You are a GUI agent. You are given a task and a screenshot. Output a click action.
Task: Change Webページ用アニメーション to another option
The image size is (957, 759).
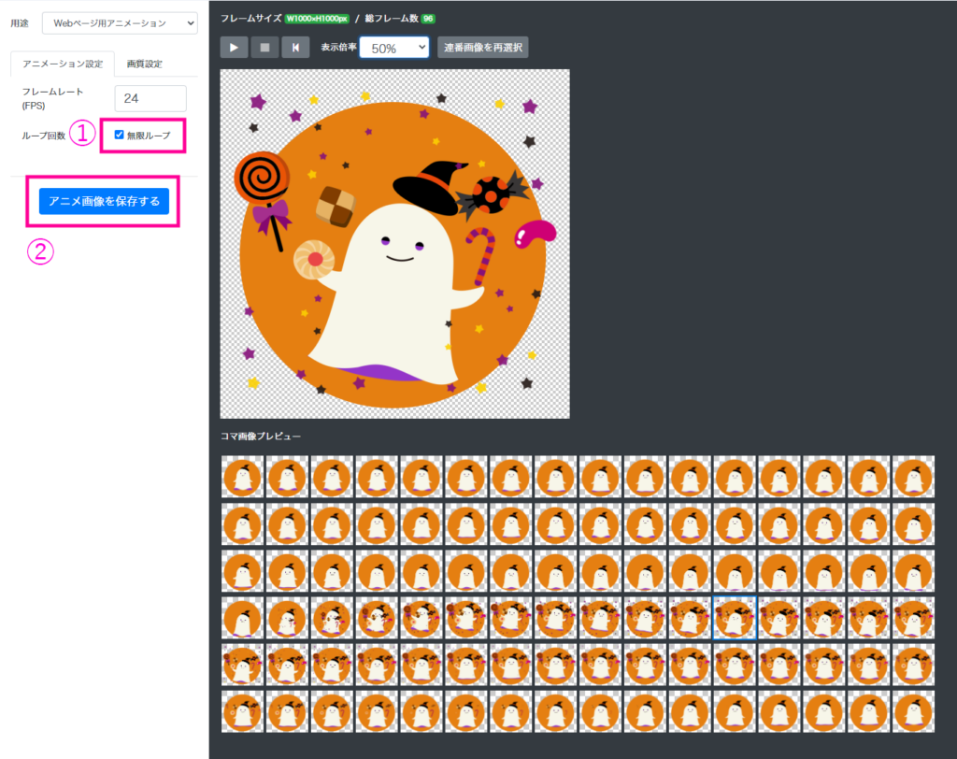coord(120,21)
